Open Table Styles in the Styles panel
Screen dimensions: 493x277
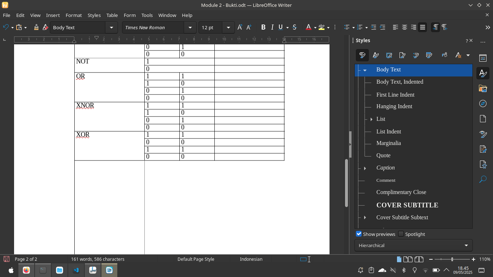[429, 55]
